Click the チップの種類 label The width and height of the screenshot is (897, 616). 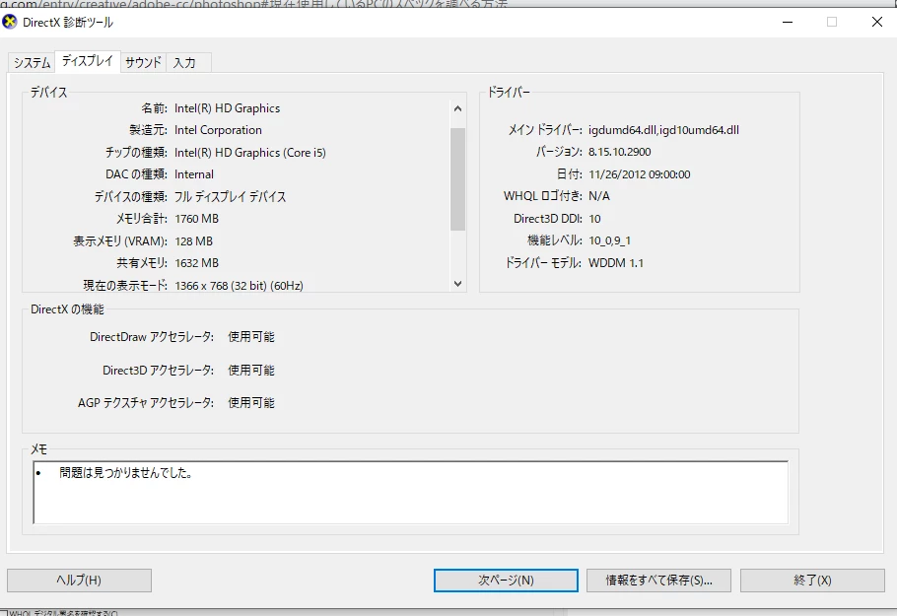136,152
